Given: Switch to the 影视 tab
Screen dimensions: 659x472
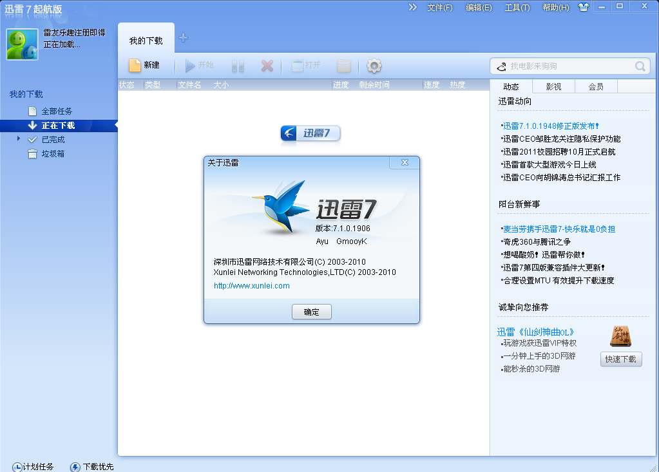Looking at the screenshot, I should pyautogui.click(x=553, y=86).
